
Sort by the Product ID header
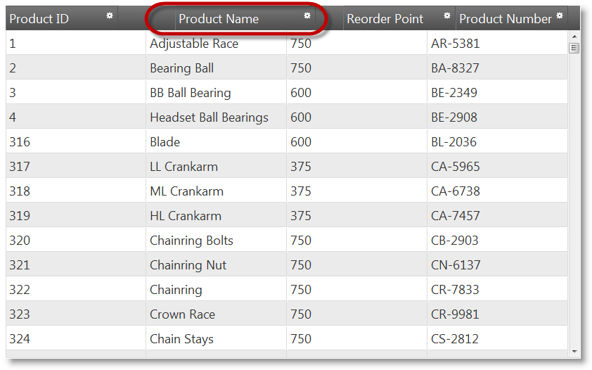(x=39, y=19)
